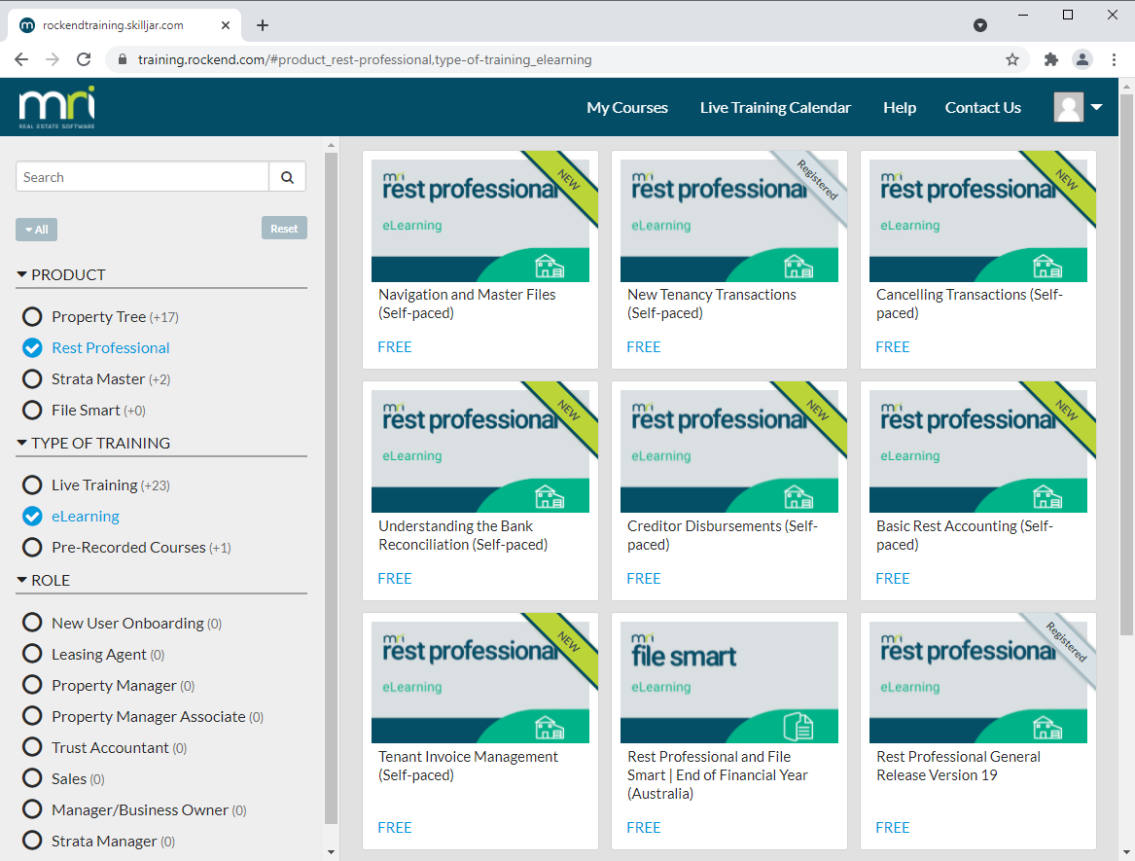Uncheck the Rest Professional filter

(x=32, y=347)
